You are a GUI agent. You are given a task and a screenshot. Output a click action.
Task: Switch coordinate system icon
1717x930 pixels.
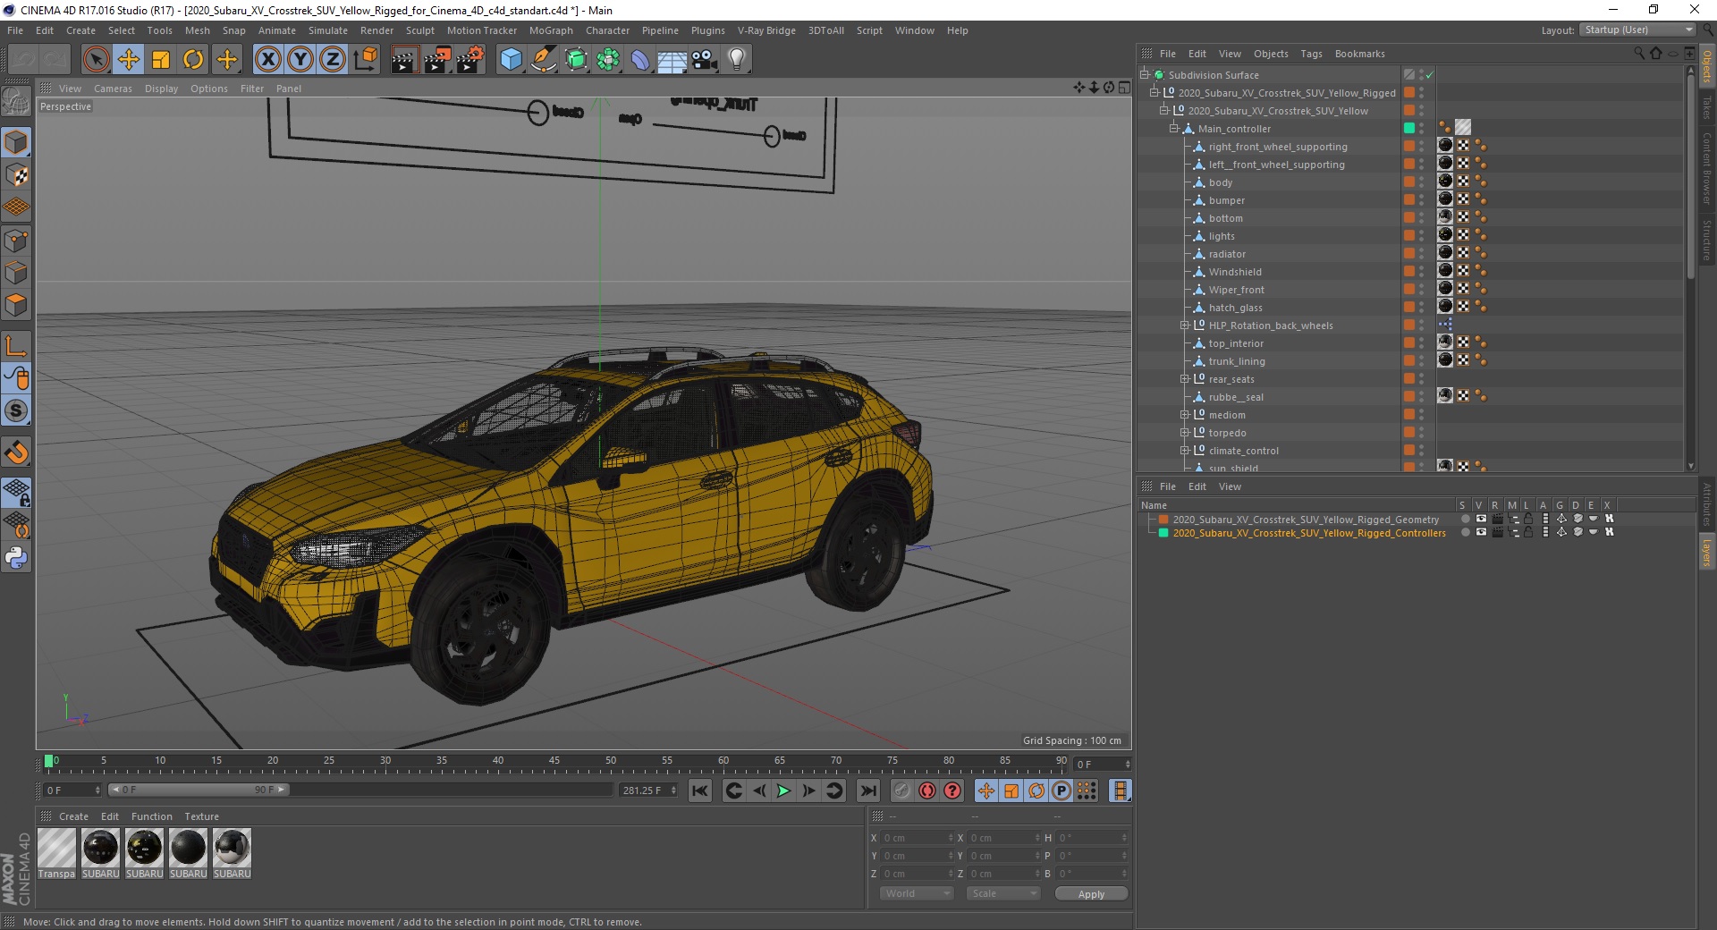click(x=365, y=60)
